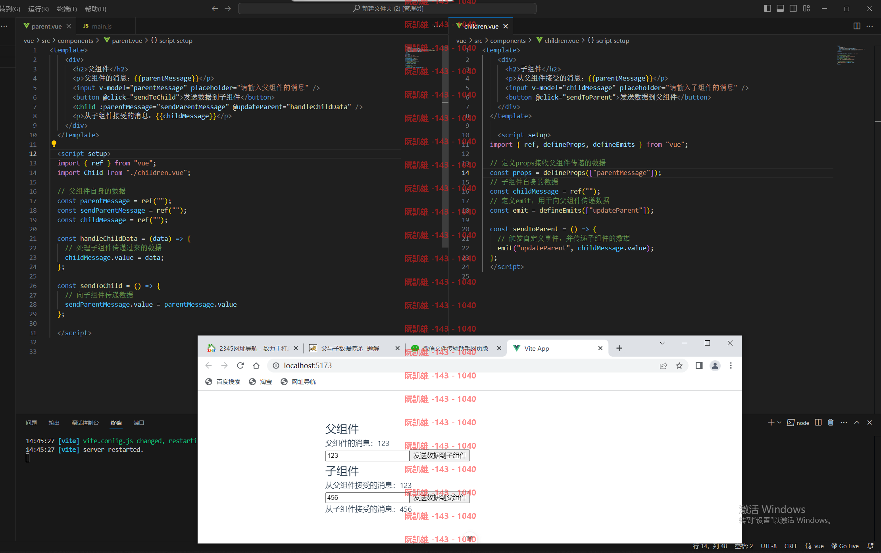Click the cursor position 行 14, 列 48 status
Screen dimensions: 881x553
[710, 546]
